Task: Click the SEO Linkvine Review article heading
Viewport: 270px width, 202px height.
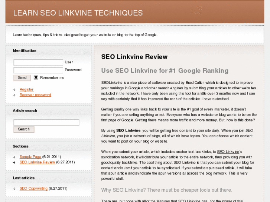Action: tap(134, 57)
